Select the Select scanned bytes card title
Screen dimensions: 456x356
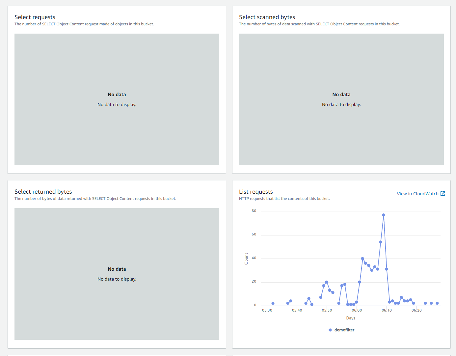(x=267, y=17)
